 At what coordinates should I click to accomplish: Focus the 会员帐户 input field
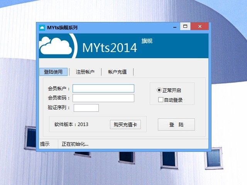coord(103,88)
